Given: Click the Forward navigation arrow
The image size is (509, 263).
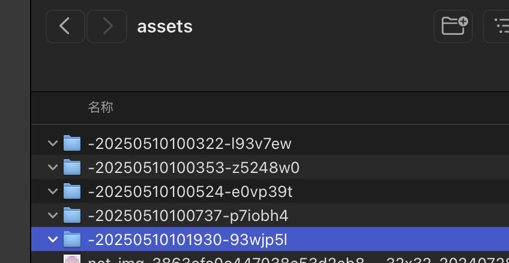Looking at the screenshot, I should point(107,26).
